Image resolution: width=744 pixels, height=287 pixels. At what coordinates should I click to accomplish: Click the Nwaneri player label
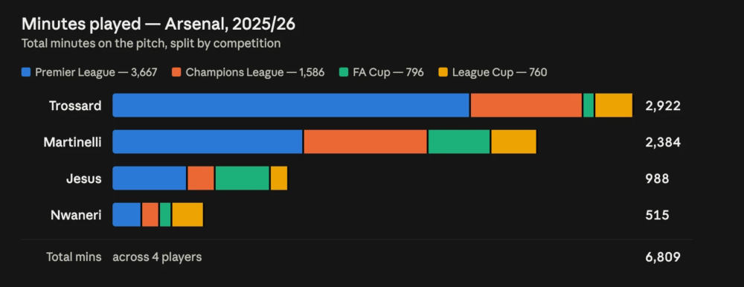76,215
